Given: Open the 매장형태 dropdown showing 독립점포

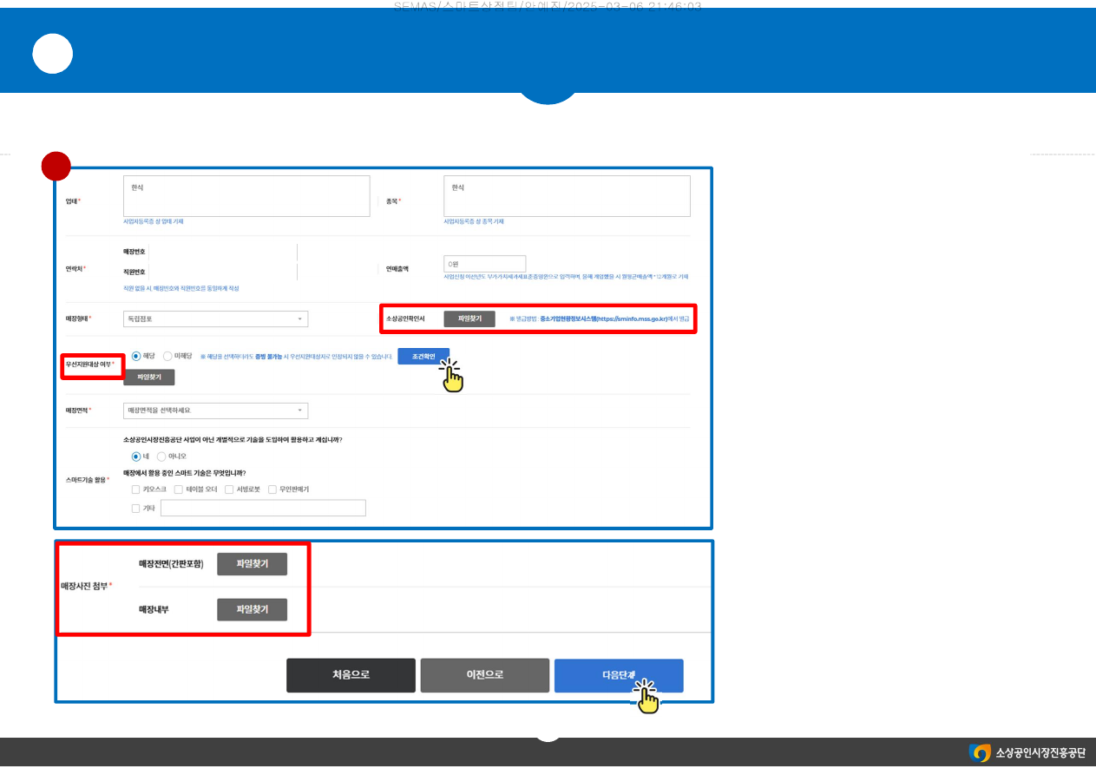Looking at the screenshot, I should pyautogui.click(x=215, y=319).
